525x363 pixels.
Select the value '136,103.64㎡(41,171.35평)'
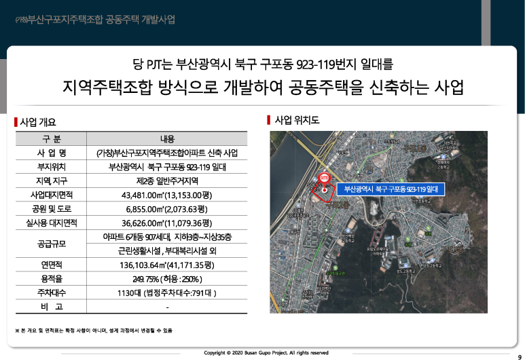tap(167, 265)
